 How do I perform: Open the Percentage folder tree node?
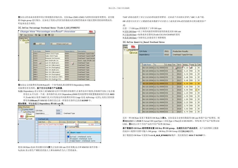click(25, 40)
